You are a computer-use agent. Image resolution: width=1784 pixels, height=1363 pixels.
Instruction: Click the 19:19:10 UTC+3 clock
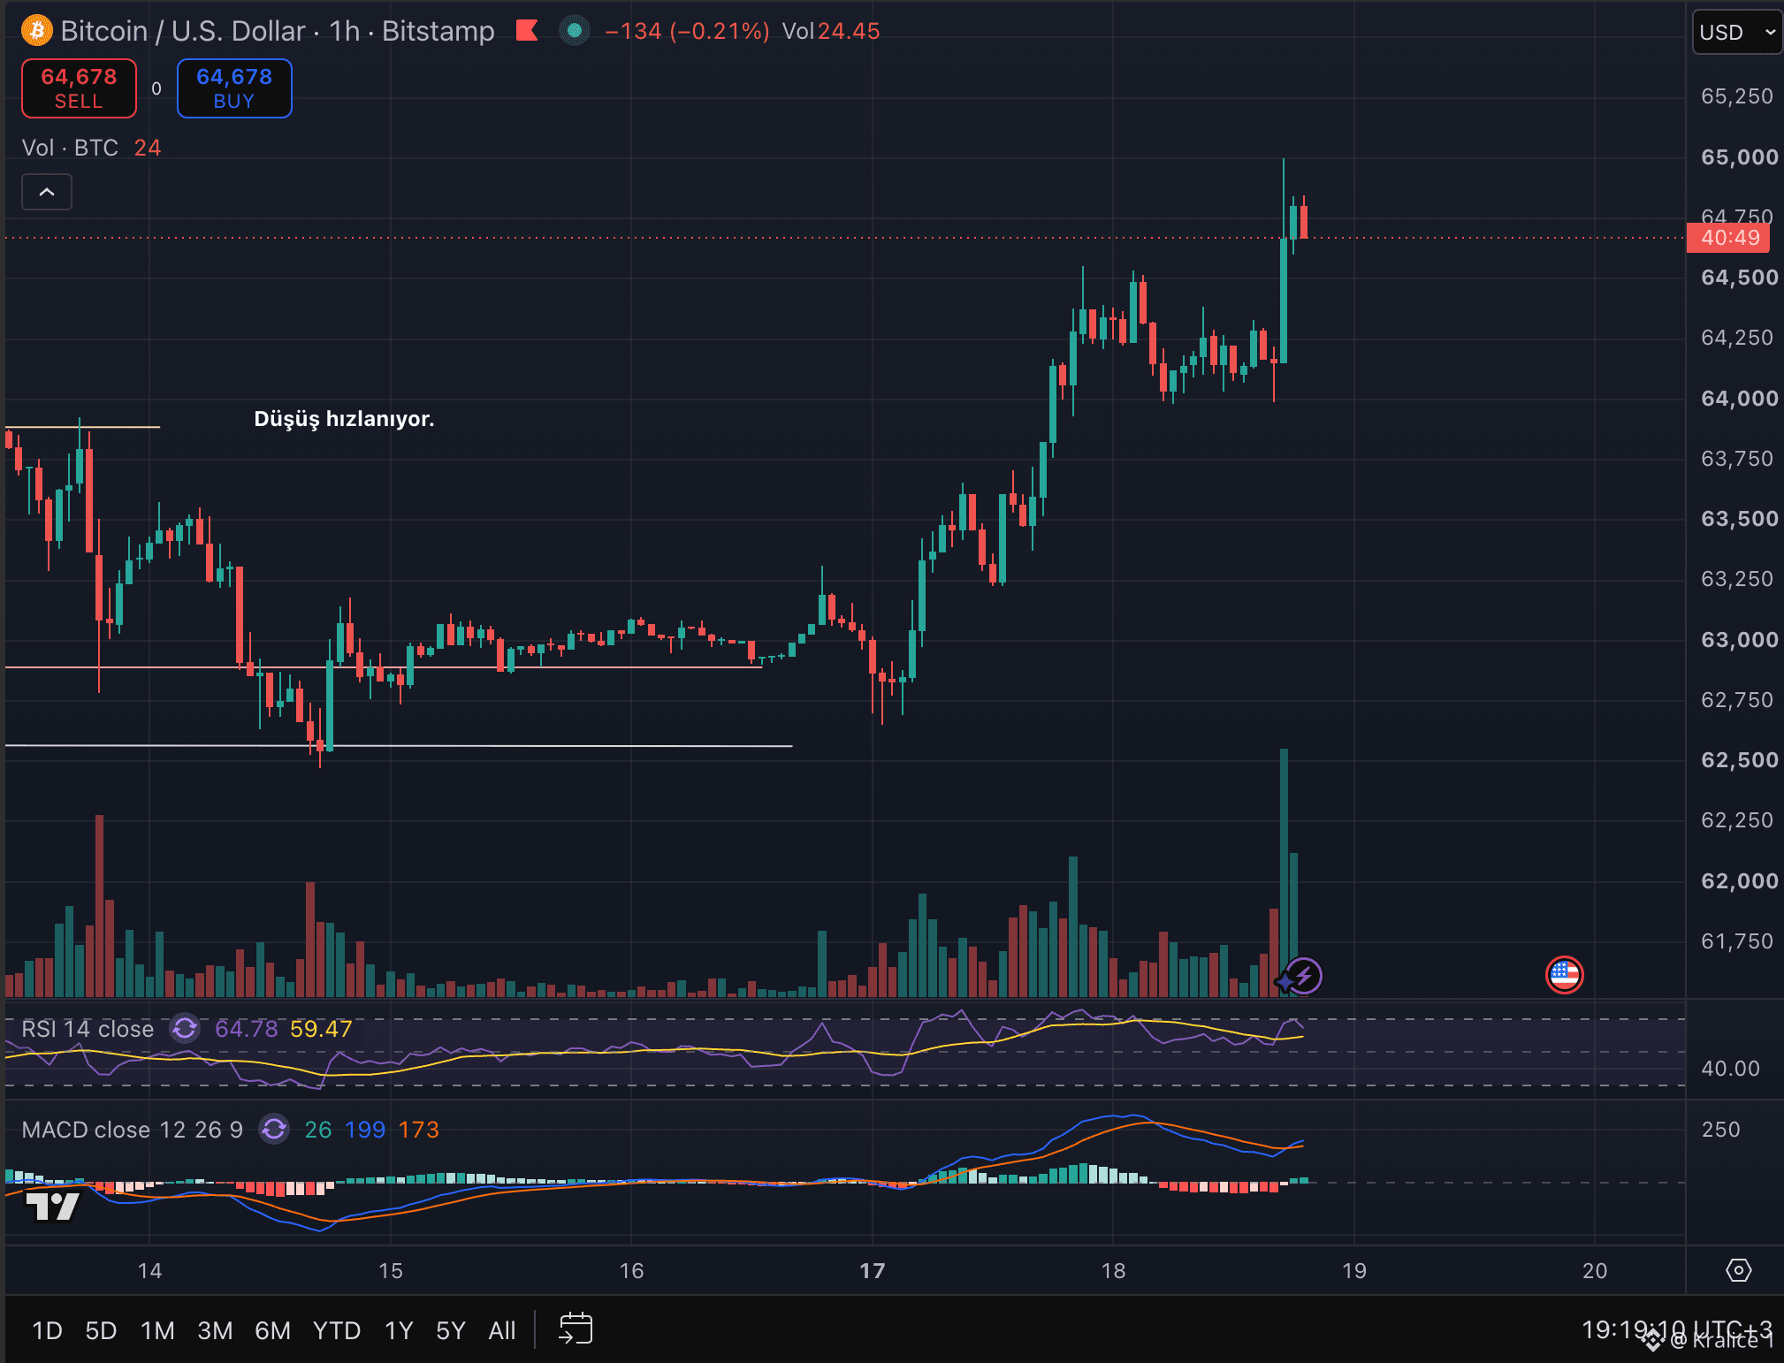tap(1677, 1329)
